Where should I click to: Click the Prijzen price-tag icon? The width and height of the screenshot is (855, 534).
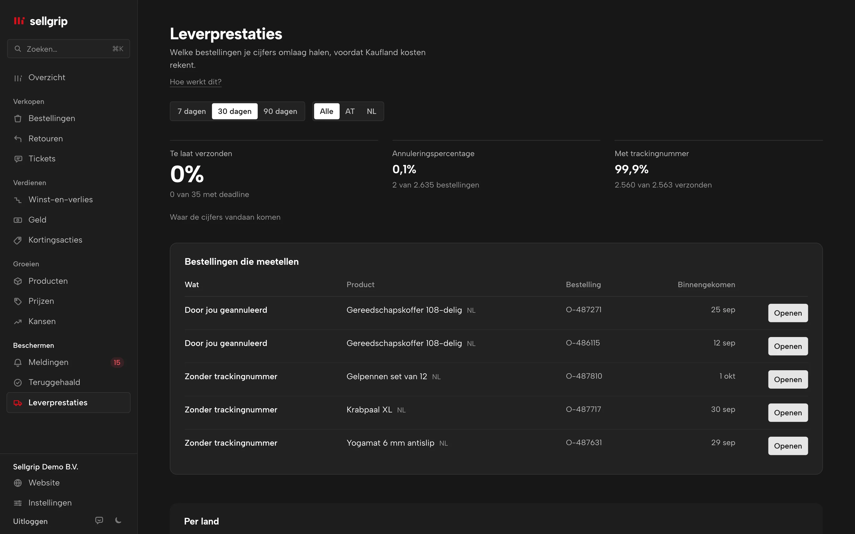point(18,301)
